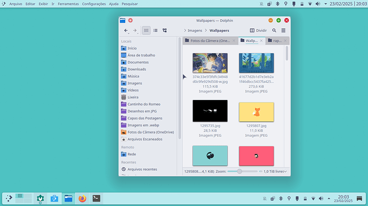The width and height of the screenshot is (368, 206).
Task: Open the Editar menu
Action: (x=30, y=4)
